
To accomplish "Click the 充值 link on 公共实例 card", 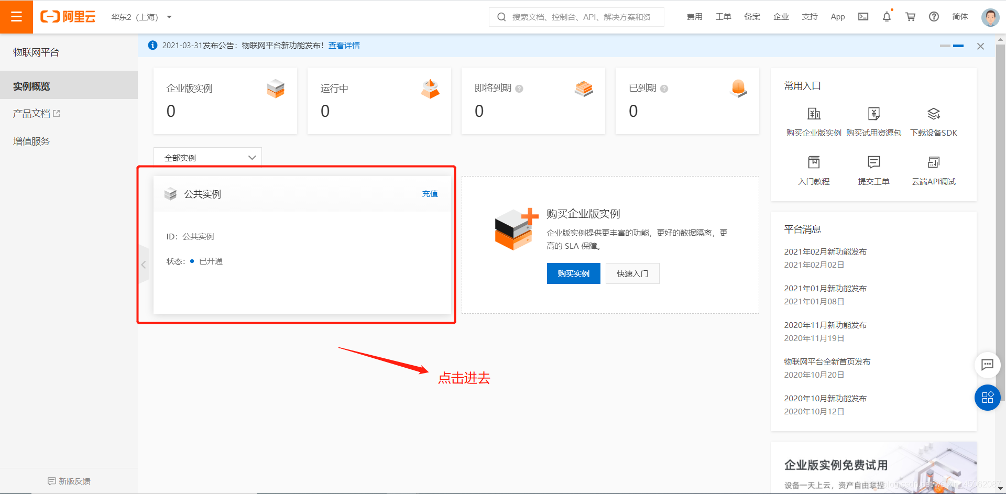I will (x=430, y=194).
